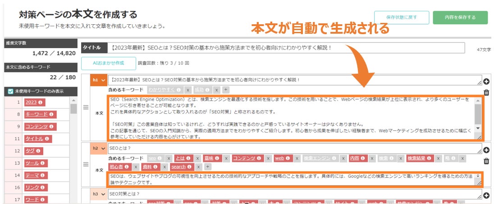The height and width of the screenshot is (204, 494).
Task: Add a keyword with h1 plus button
Action: (x=225, y=90)
